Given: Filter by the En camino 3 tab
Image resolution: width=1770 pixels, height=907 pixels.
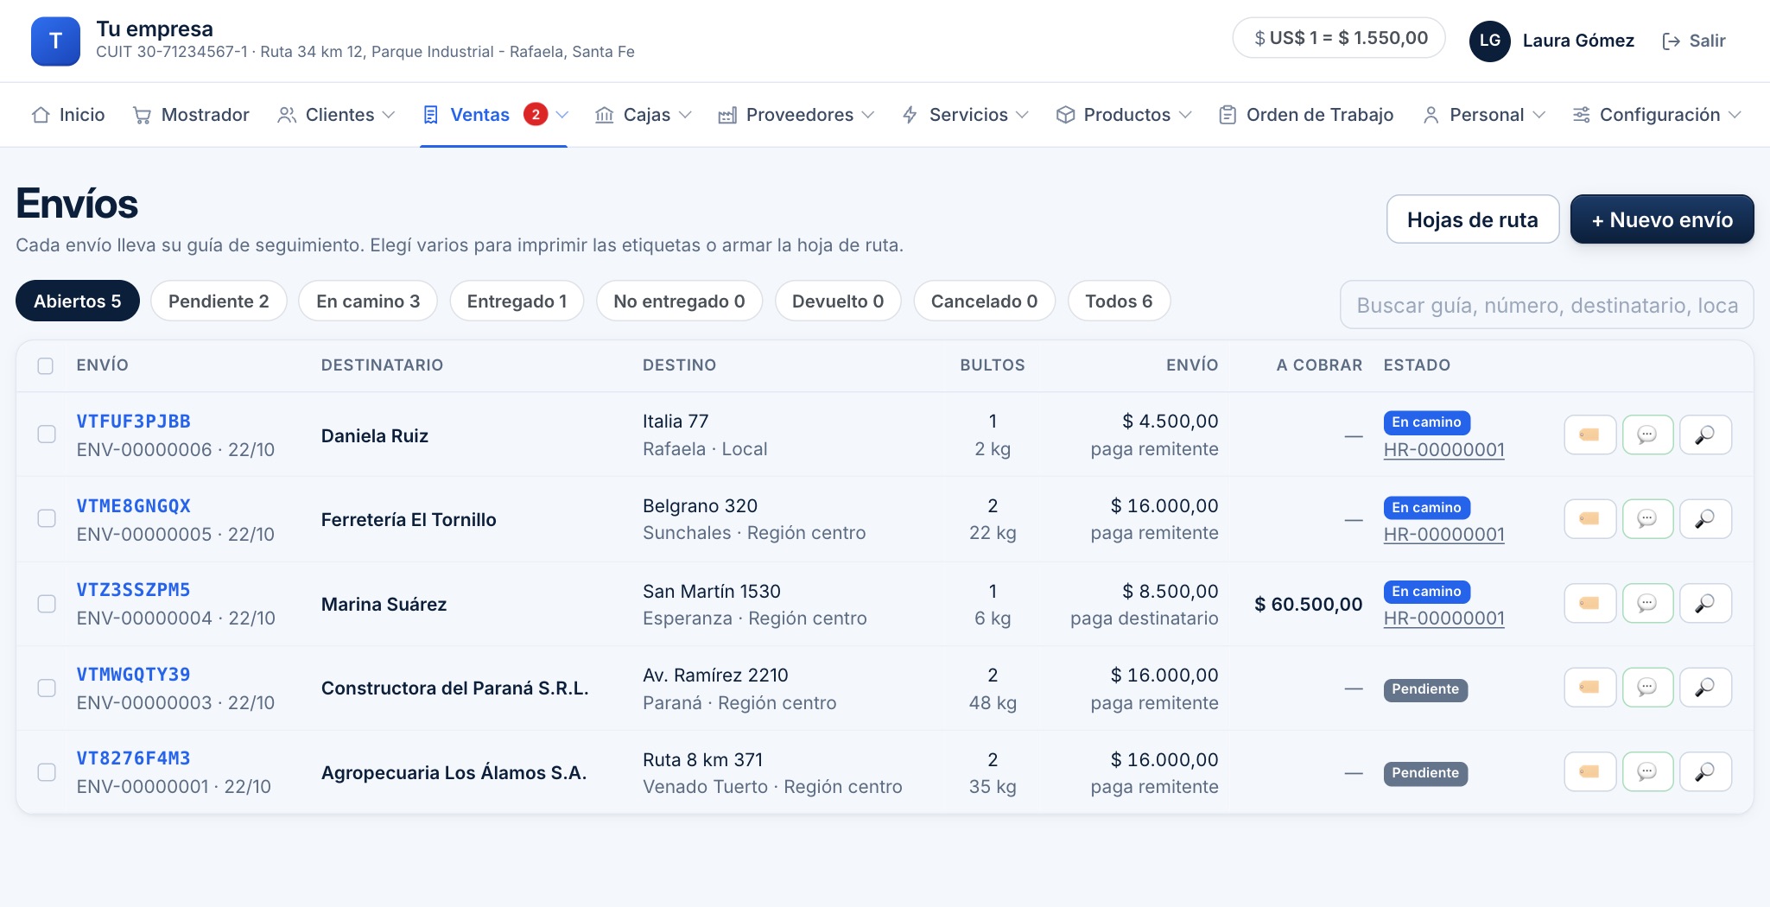Looking at the screenshot, I should point(368,301).
